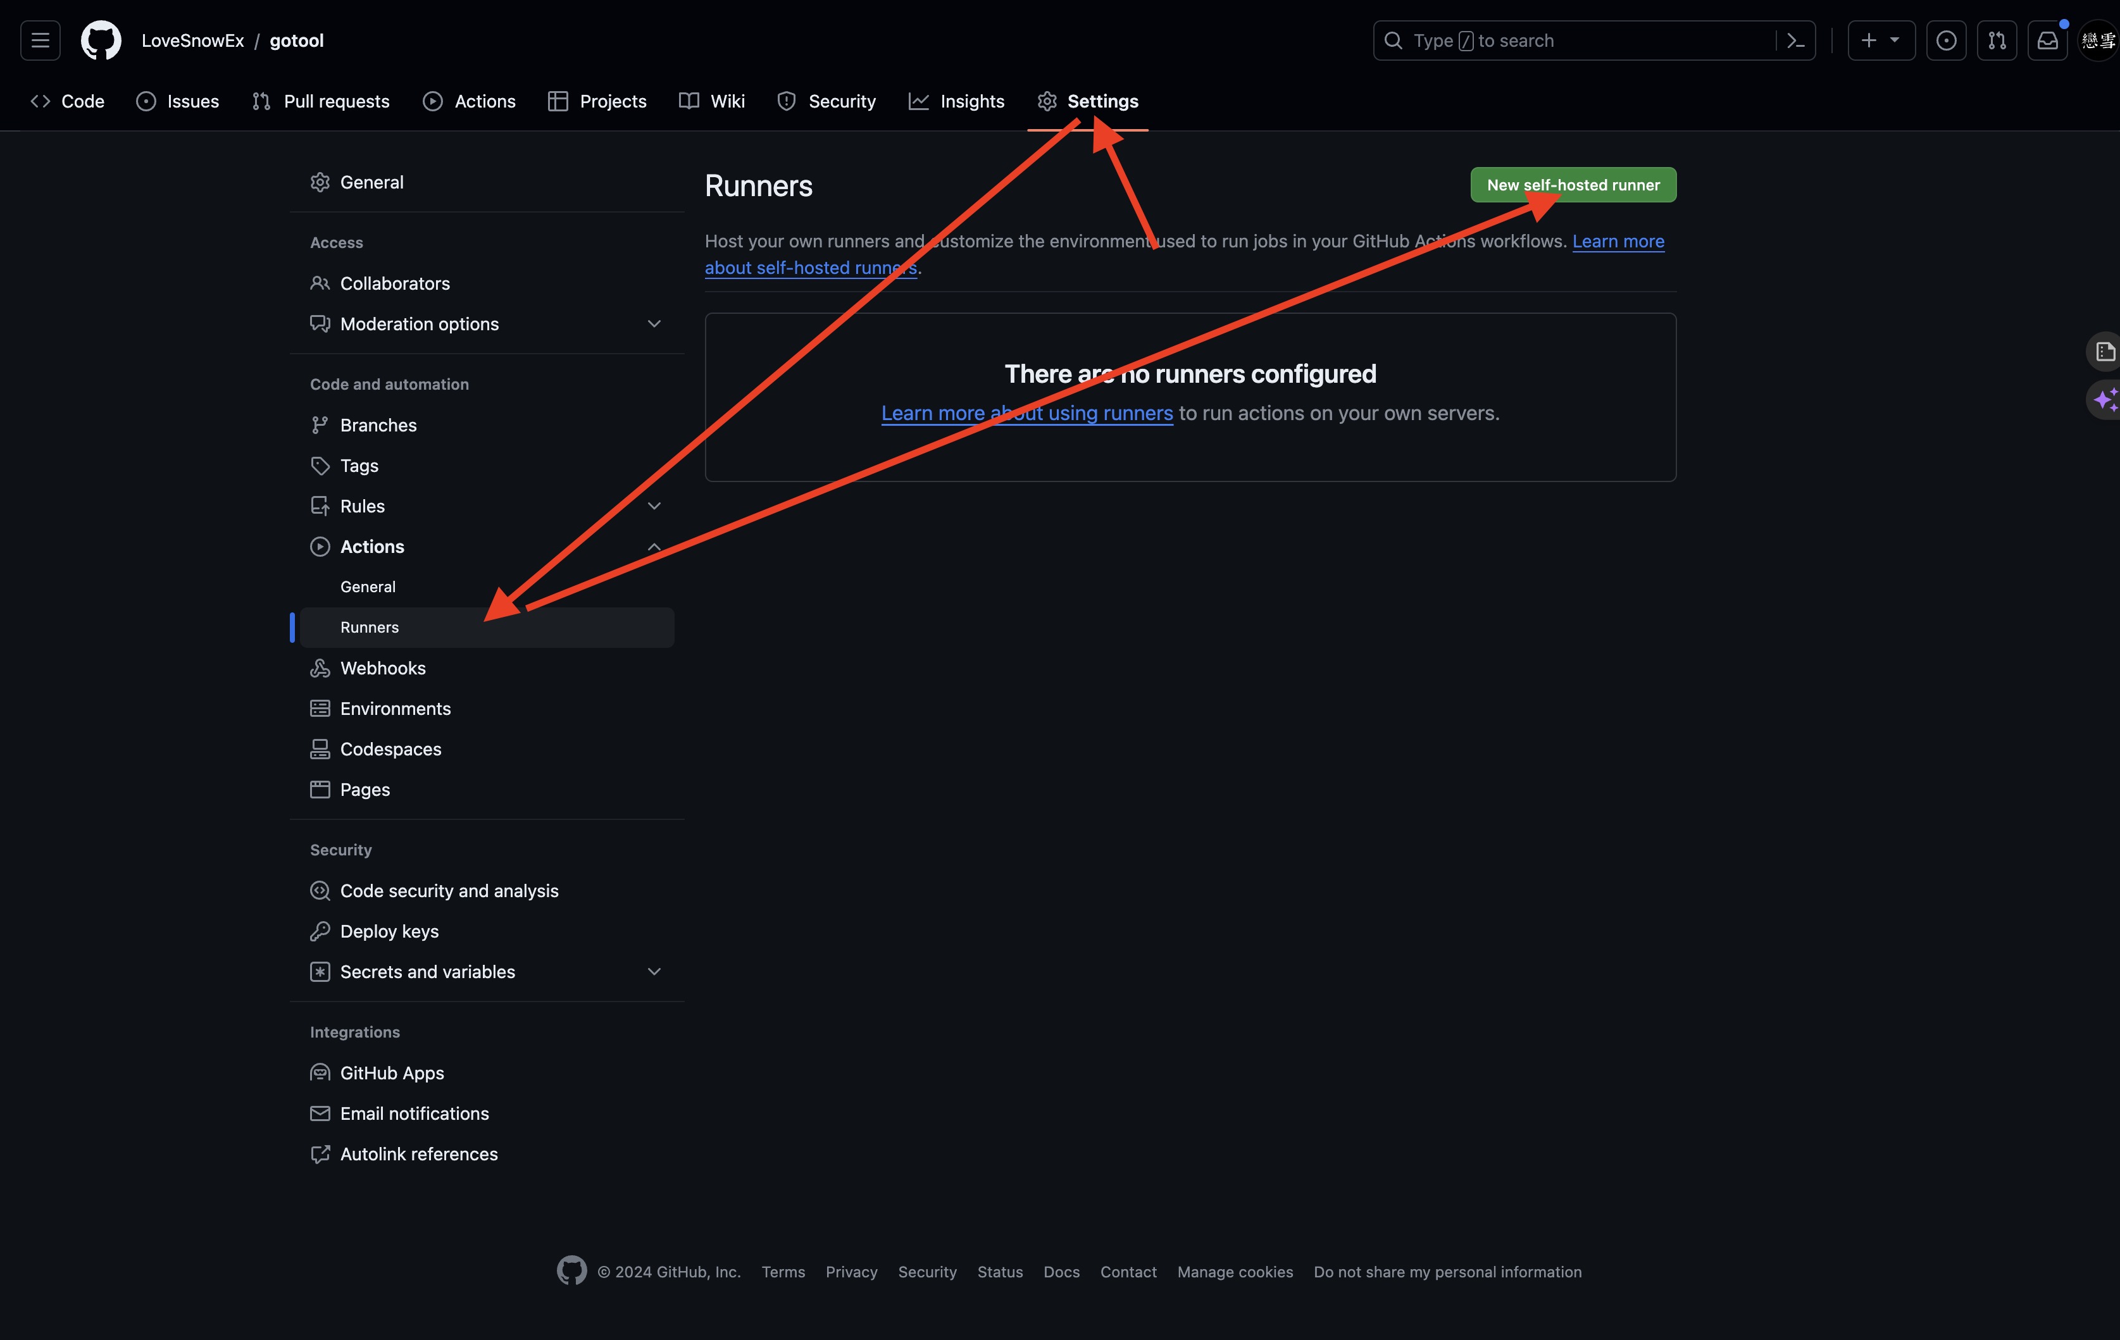Switch to the Insights tab

[956, 101]
